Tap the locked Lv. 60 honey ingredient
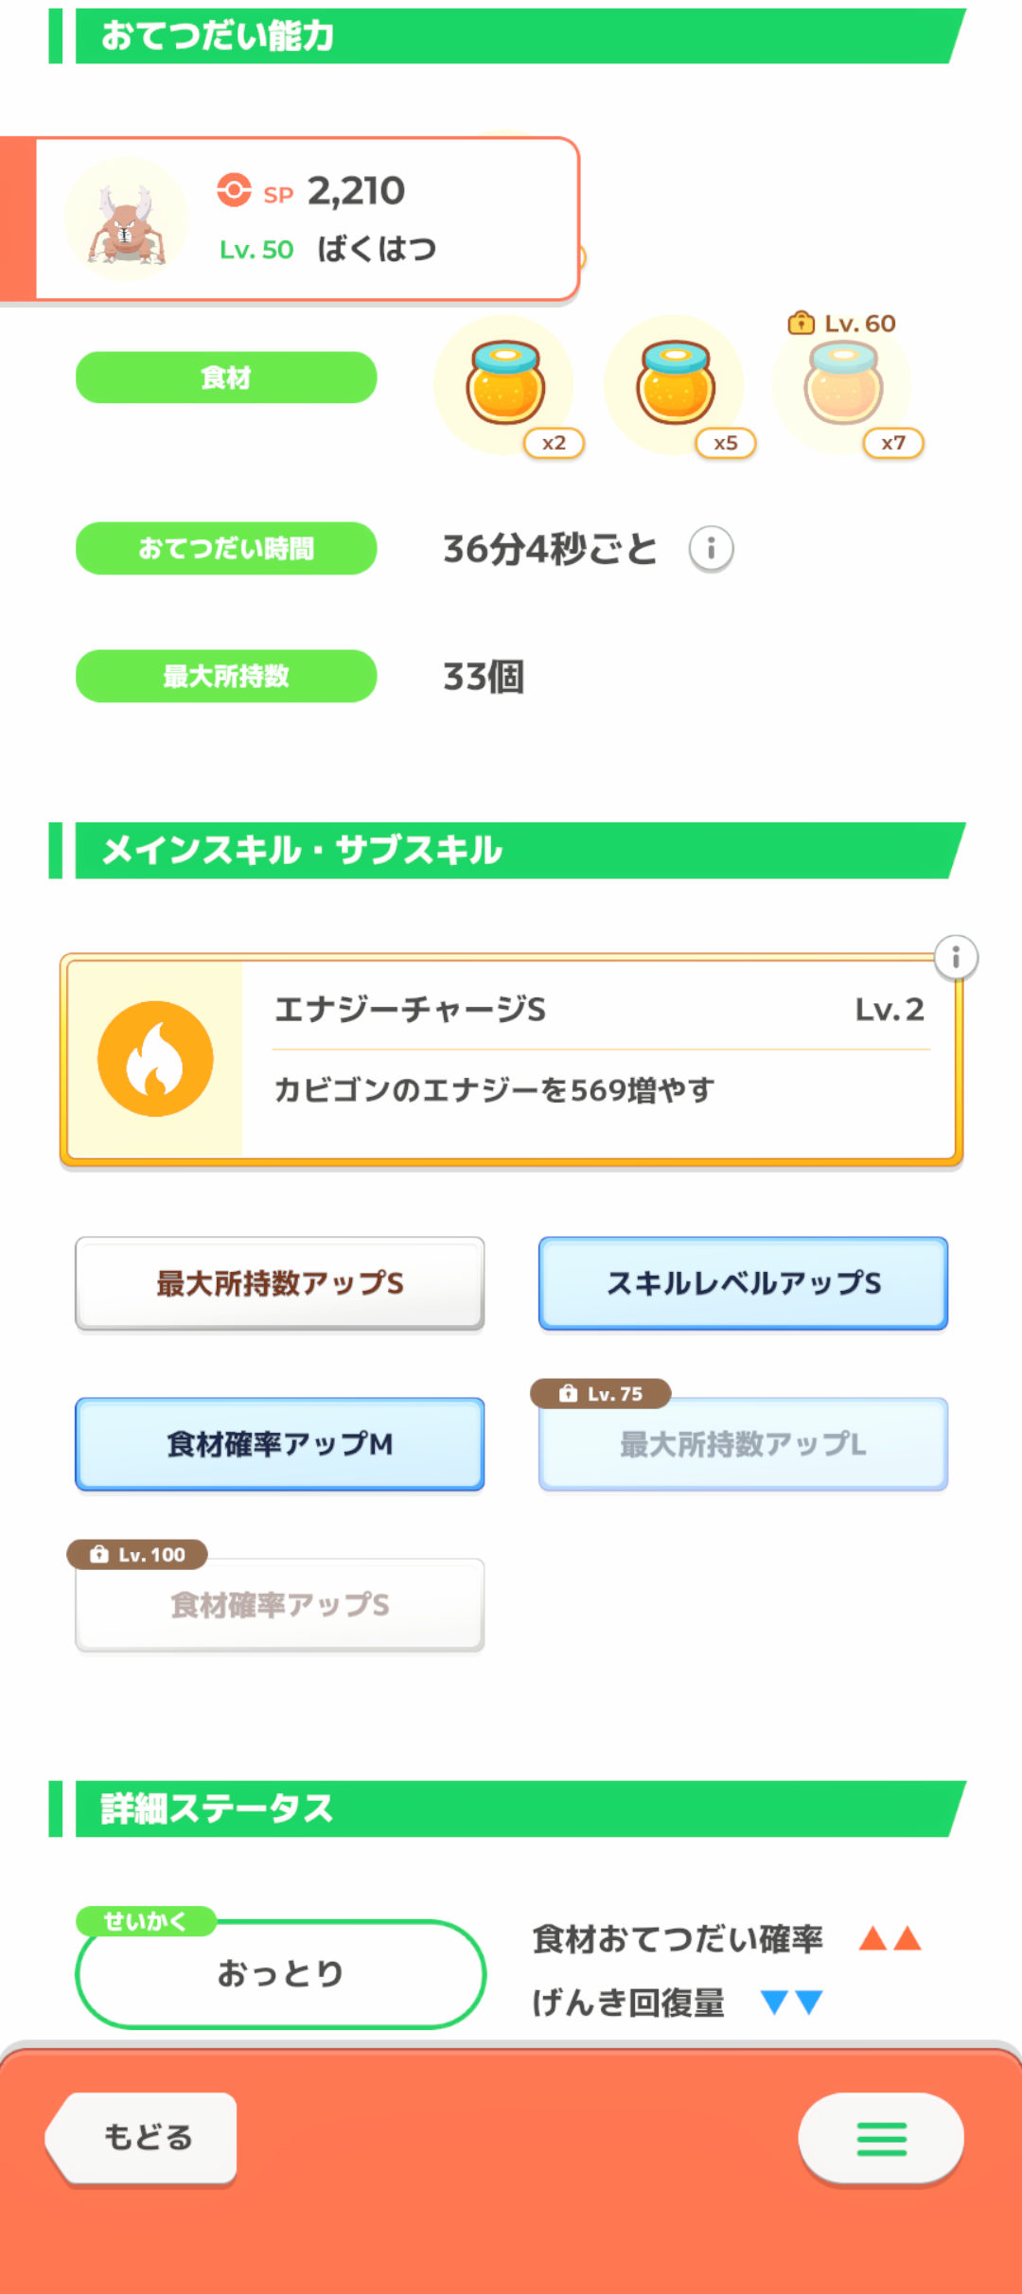 pyautogui.click(x=843, y=383)
